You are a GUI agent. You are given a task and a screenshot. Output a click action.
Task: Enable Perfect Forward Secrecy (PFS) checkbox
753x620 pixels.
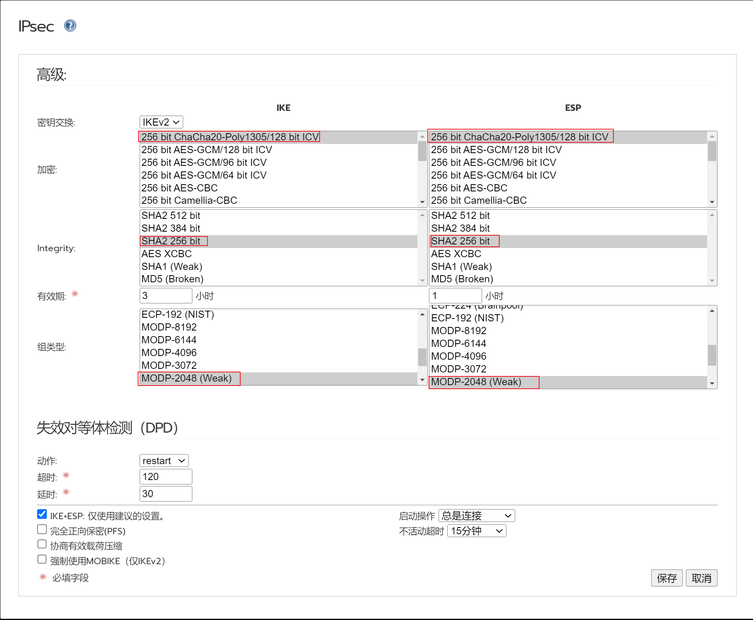pos(42,529)
